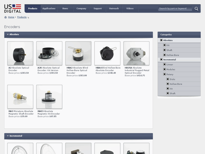Click the Encoders page heading
This screenshot has height=154, width=205.
point(12,27)
